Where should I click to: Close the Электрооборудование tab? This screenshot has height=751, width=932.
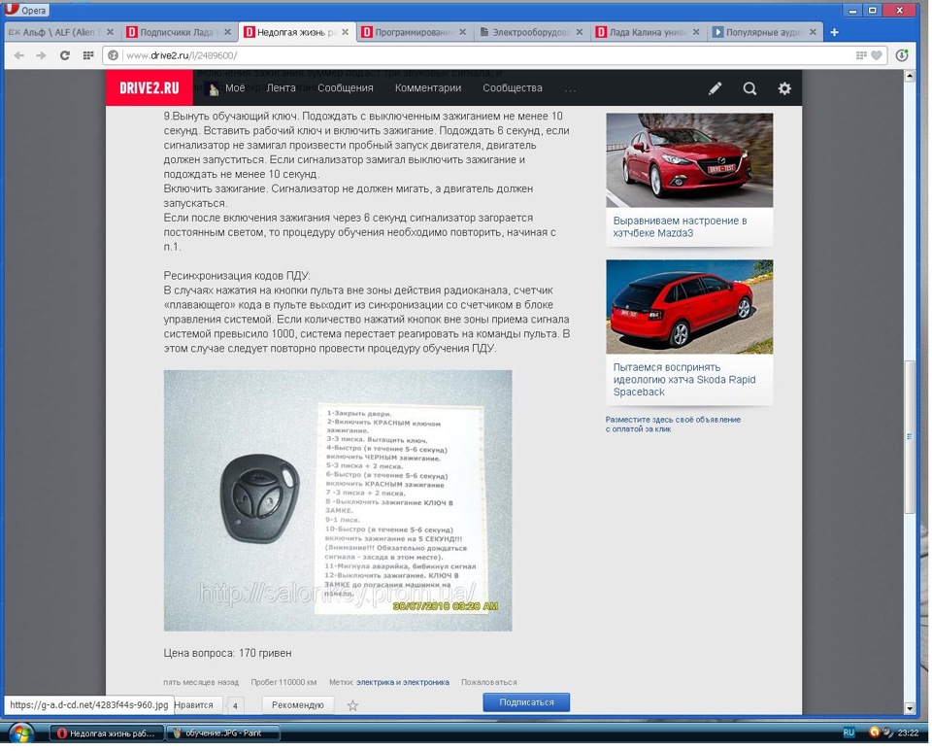[580, 32]
